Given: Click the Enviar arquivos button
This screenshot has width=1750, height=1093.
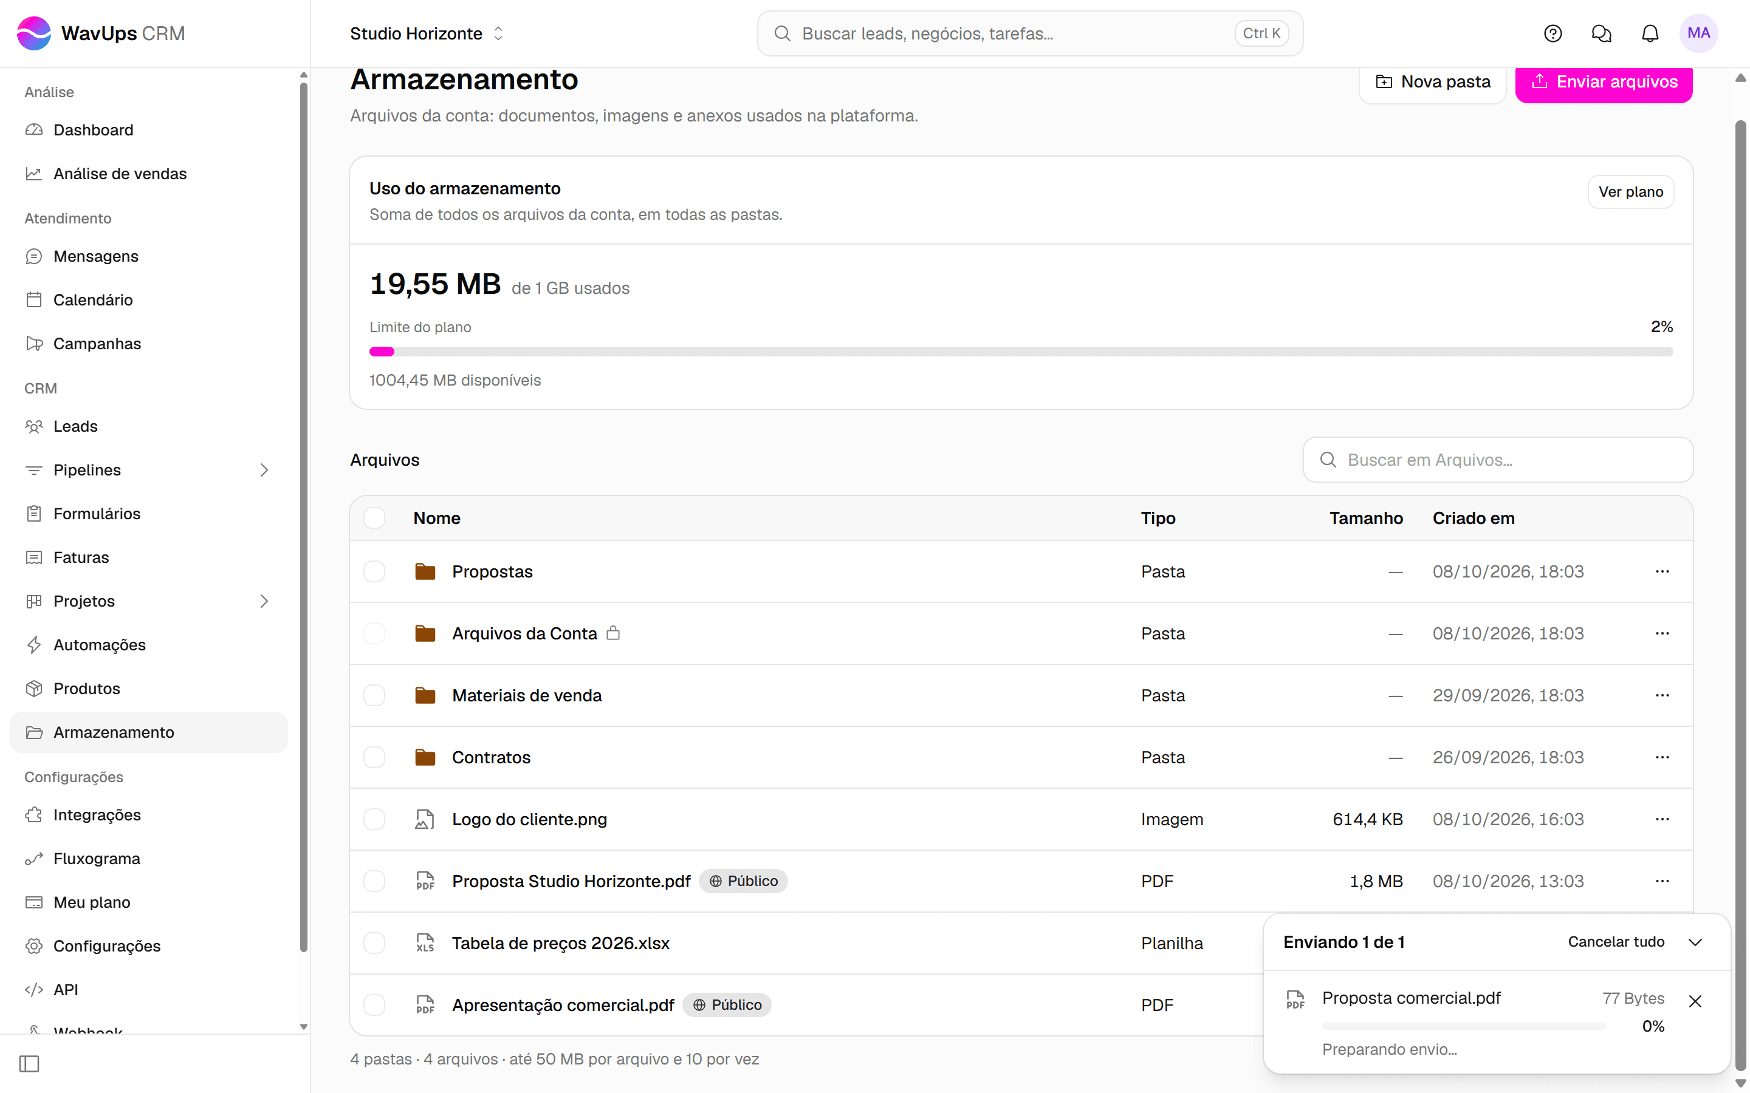Looking at the screenshot, I should (1603, 82).
